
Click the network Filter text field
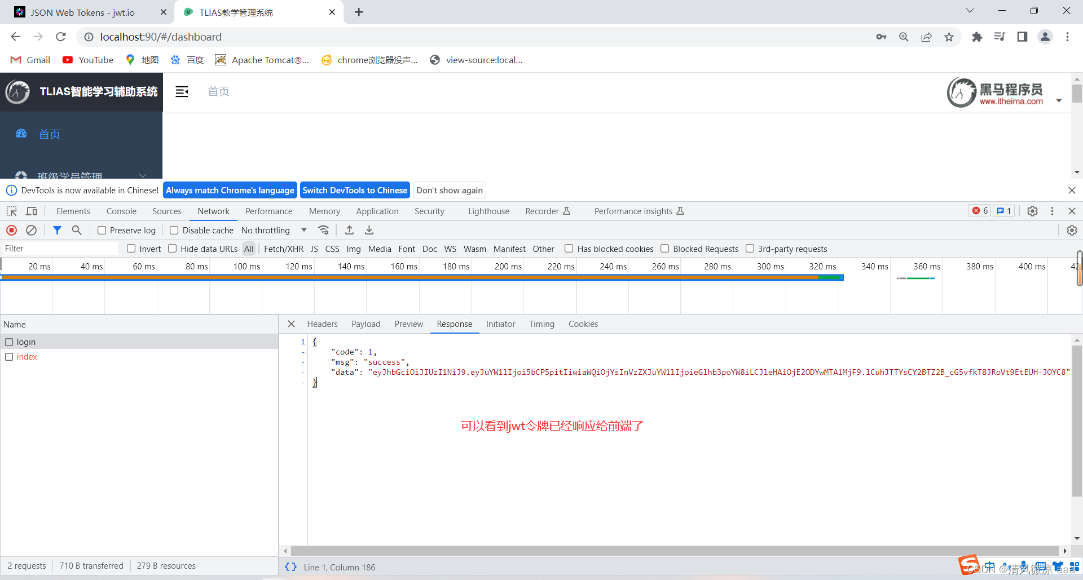tap(59, 249)
